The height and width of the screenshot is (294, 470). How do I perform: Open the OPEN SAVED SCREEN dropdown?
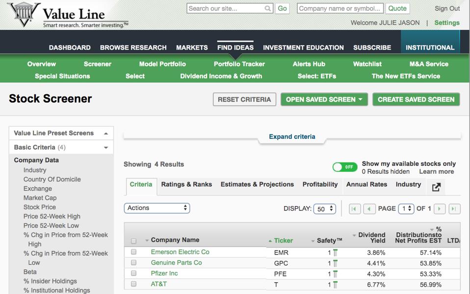pyautogui.click(x=324, y=99)
